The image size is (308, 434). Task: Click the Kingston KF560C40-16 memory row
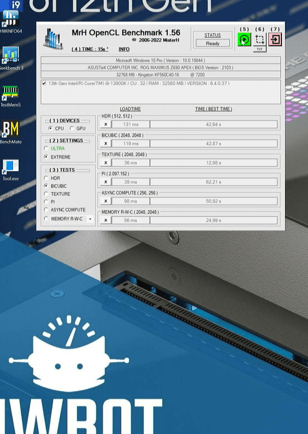point(161,74)
